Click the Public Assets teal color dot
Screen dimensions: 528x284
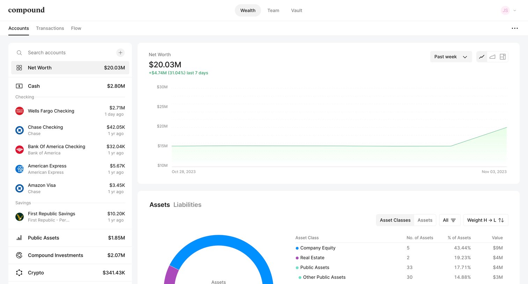(297, 268)
